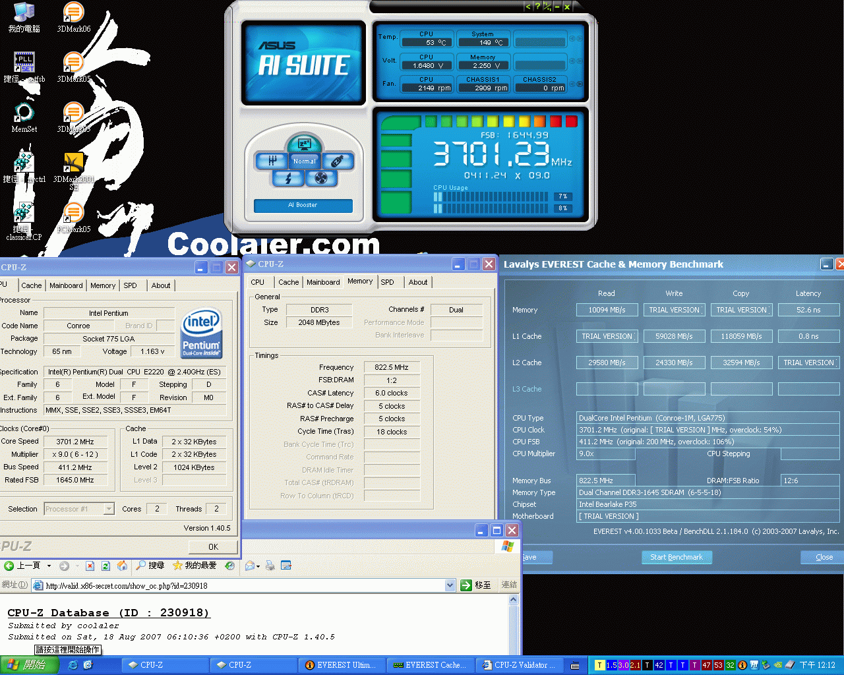
Task: Click the browser Go (移至) button
Action: [x=476, y=585]
